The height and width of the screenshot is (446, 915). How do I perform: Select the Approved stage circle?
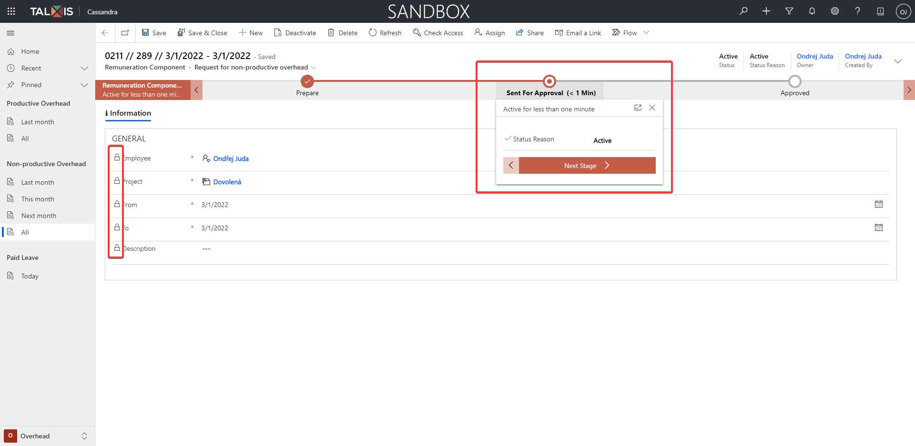[795, 81]
